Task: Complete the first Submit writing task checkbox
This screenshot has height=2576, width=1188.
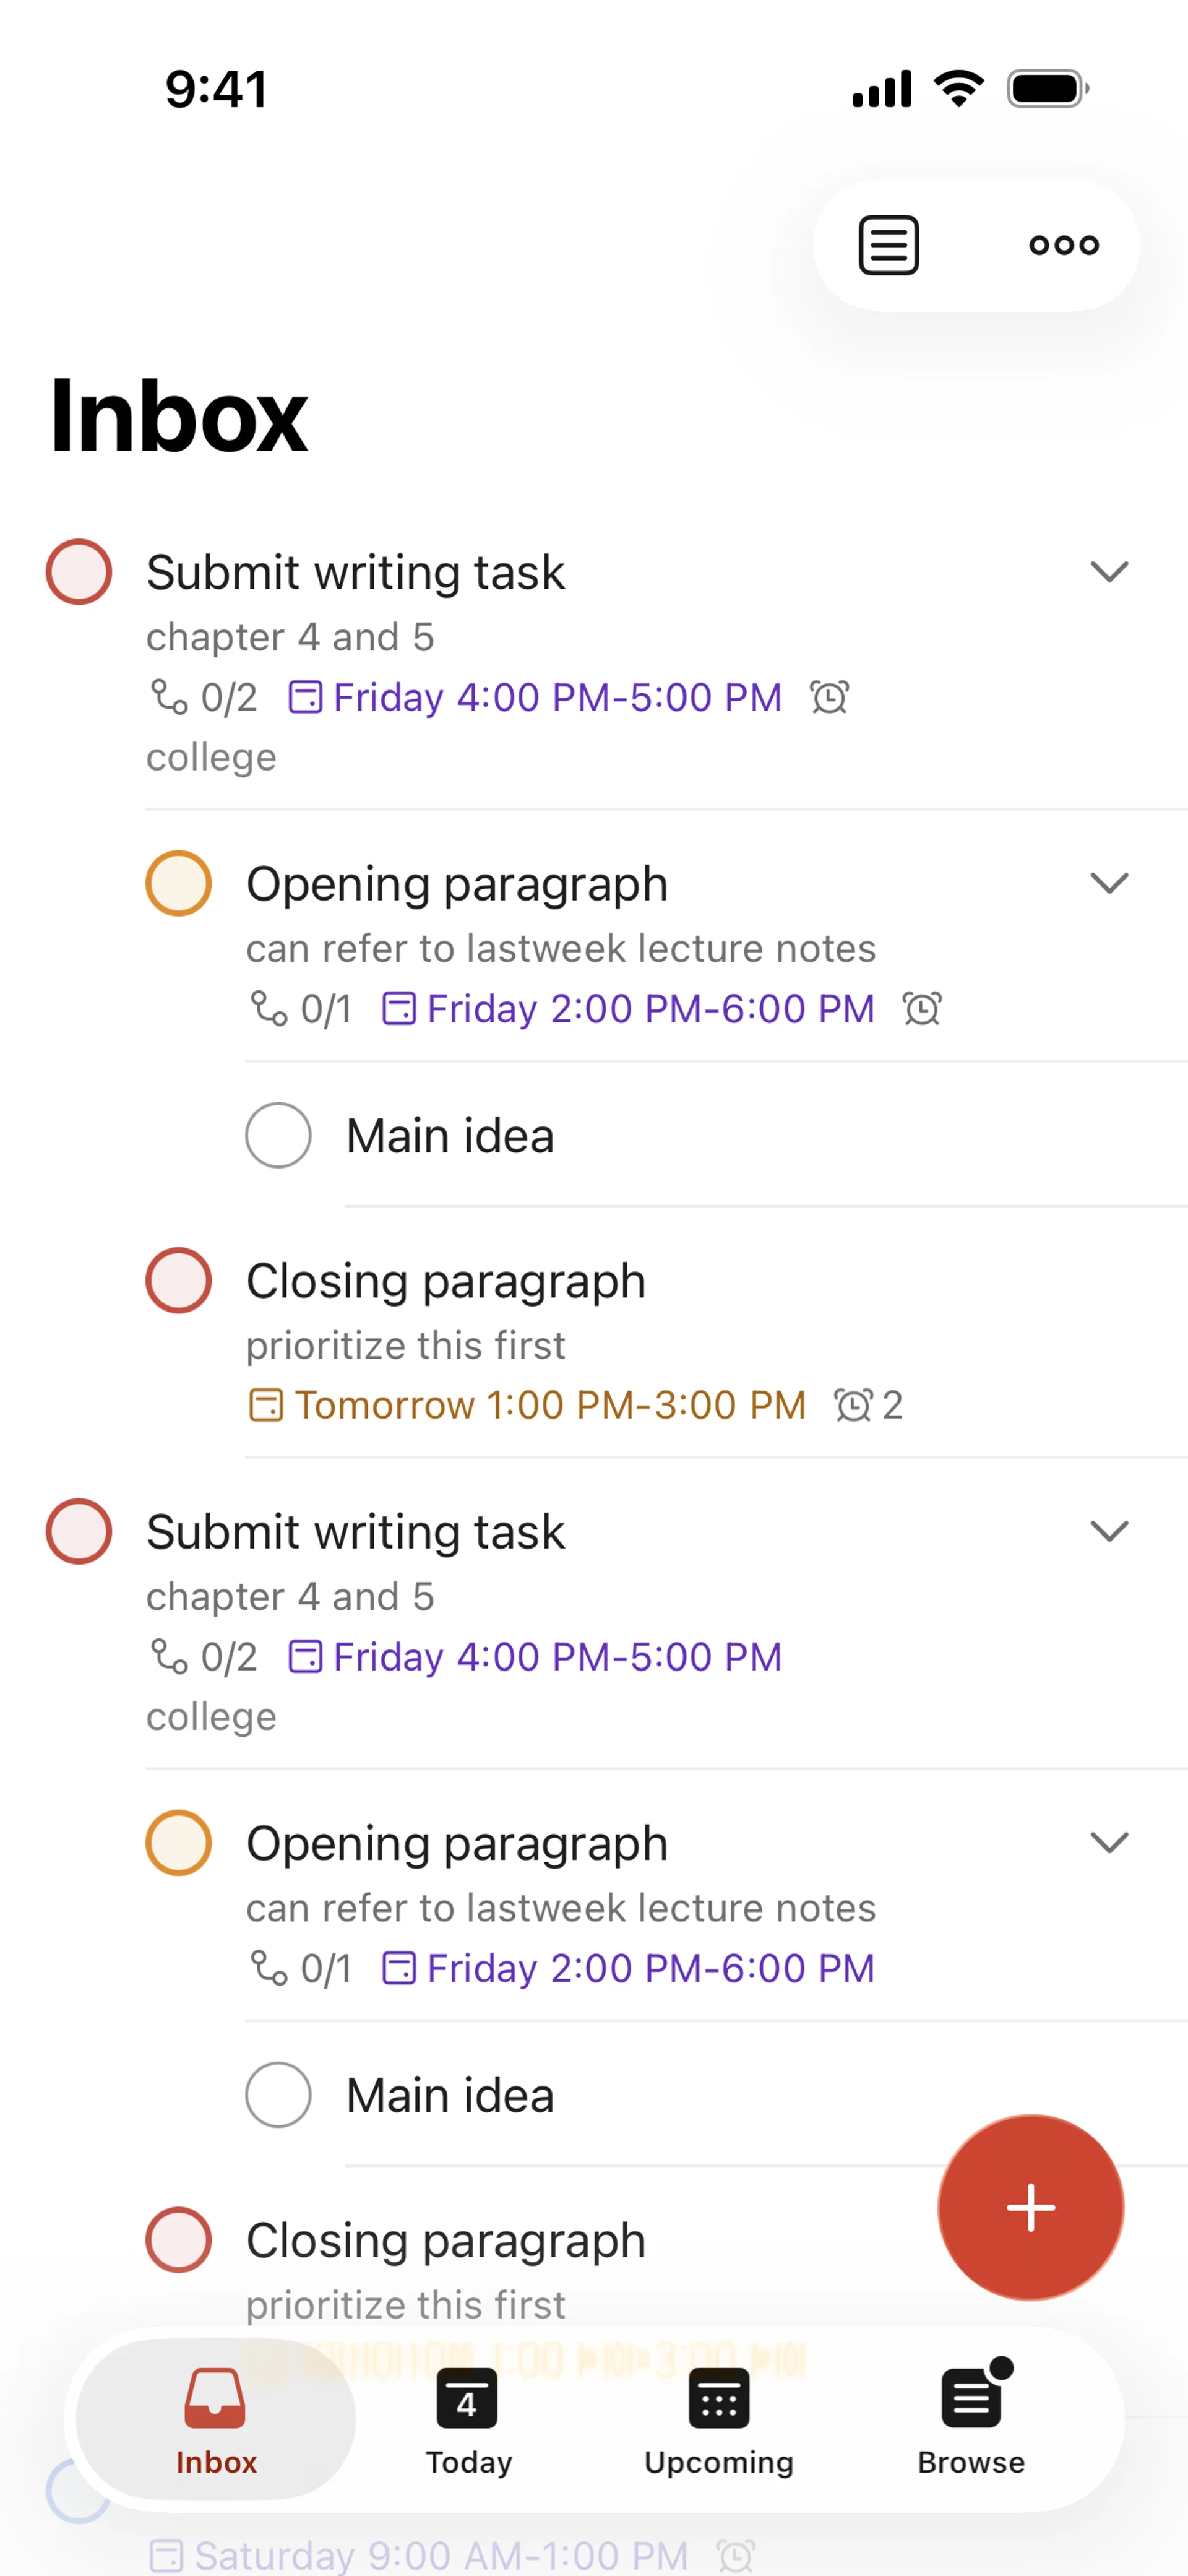Action: pos(79,572)
